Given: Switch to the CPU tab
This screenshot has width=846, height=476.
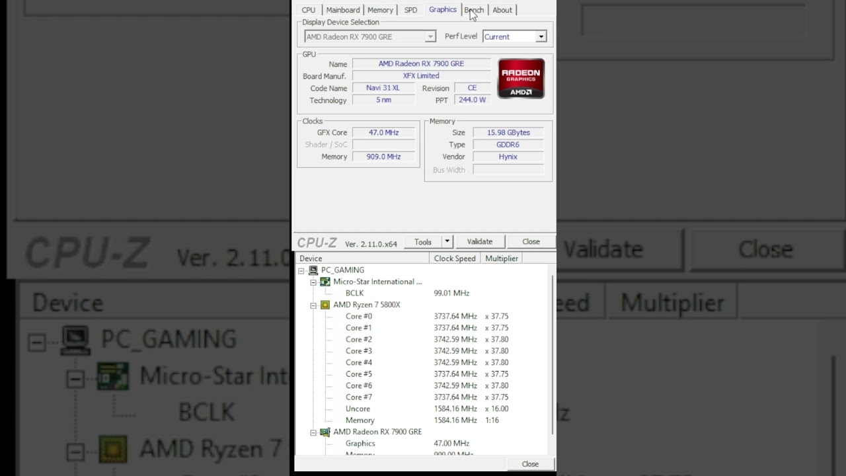Looking at the screenshot, I should point(308,10).
